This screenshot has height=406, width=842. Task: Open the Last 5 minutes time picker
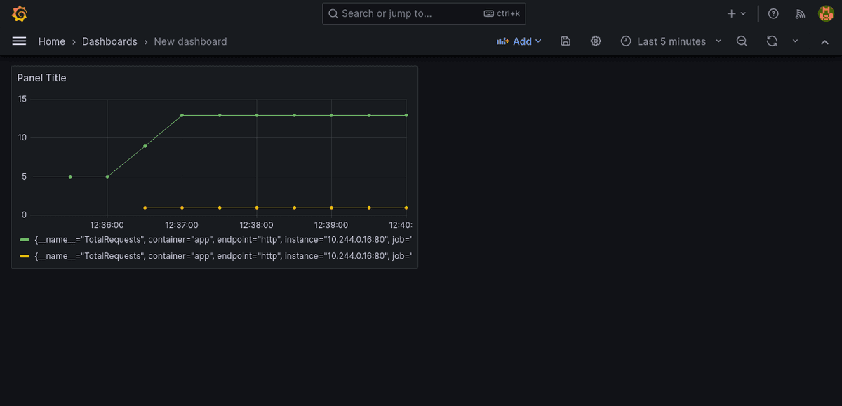tap(671, 41)
